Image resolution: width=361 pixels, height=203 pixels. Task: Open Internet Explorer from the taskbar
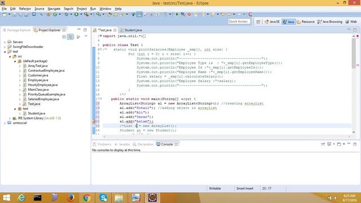coord(21,197)
